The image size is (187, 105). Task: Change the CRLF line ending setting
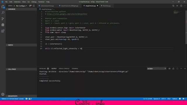click(169, 99)
